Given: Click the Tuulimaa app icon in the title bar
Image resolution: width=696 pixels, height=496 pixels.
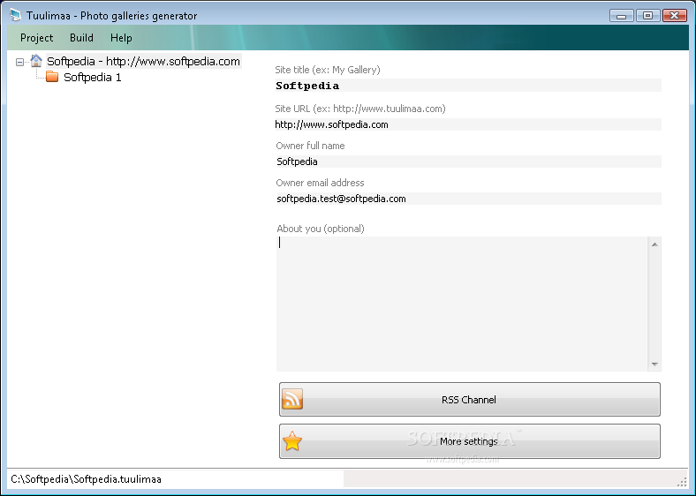Looking at the screenshot, I should (x=16, y=15).
